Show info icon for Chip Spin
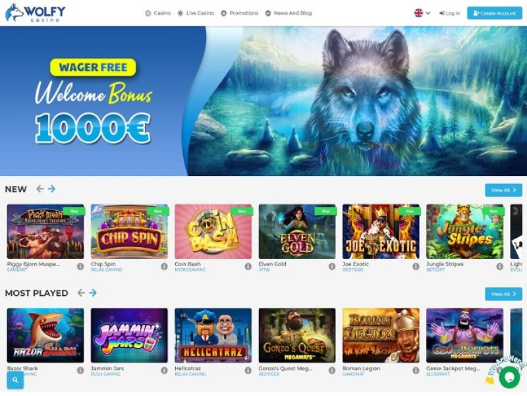The height and width of the screenshot is (396, 527). (164, 266)
